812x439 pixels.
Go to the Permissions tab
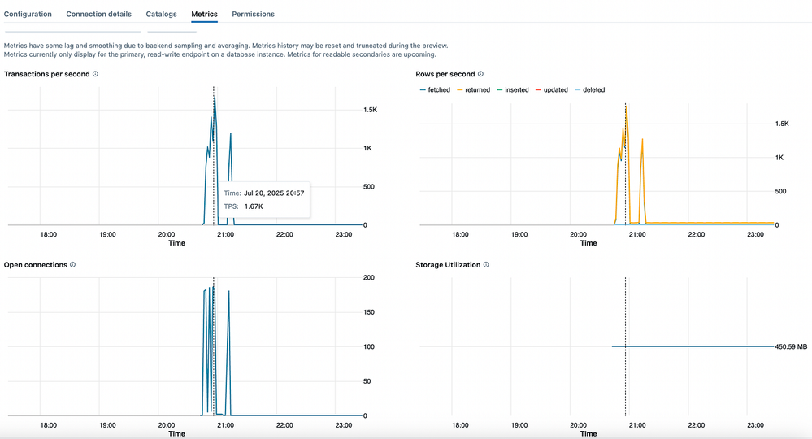(253, 15)
